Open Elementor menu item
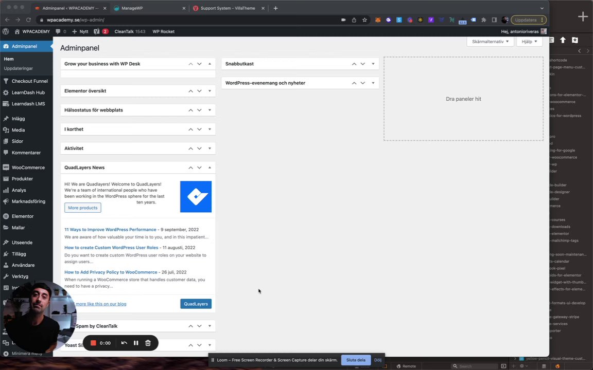Viewport: 593px width, 370px height. pos(26,216)
